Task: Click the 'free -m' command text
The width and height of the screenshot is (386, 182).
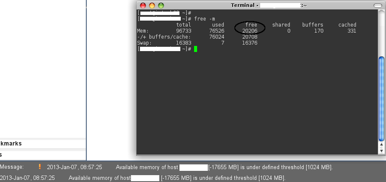Action: coord(204,19)
